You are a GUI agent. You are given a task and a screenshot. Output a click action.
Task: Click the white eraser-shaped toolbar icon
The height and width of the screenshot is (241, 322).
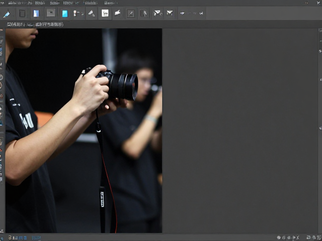click(118, 13)
